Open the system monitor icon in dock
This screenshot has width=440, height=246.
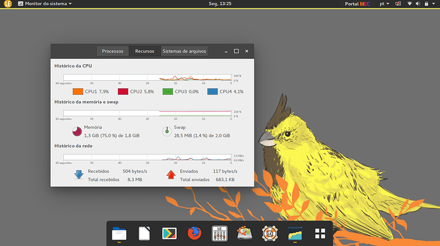point(295,233)
